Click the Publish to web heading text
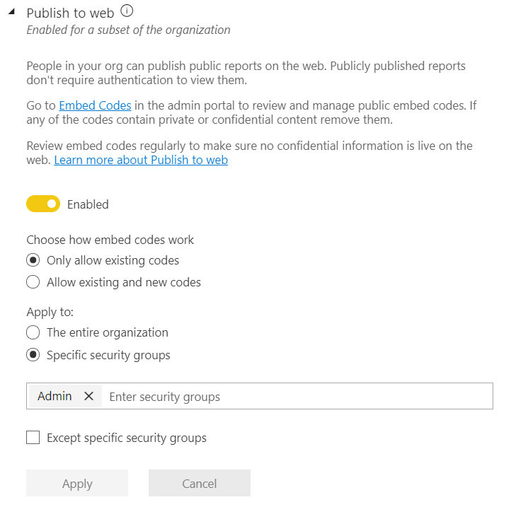The width and height of the screenshot is (523, 507). coord(70,13)
